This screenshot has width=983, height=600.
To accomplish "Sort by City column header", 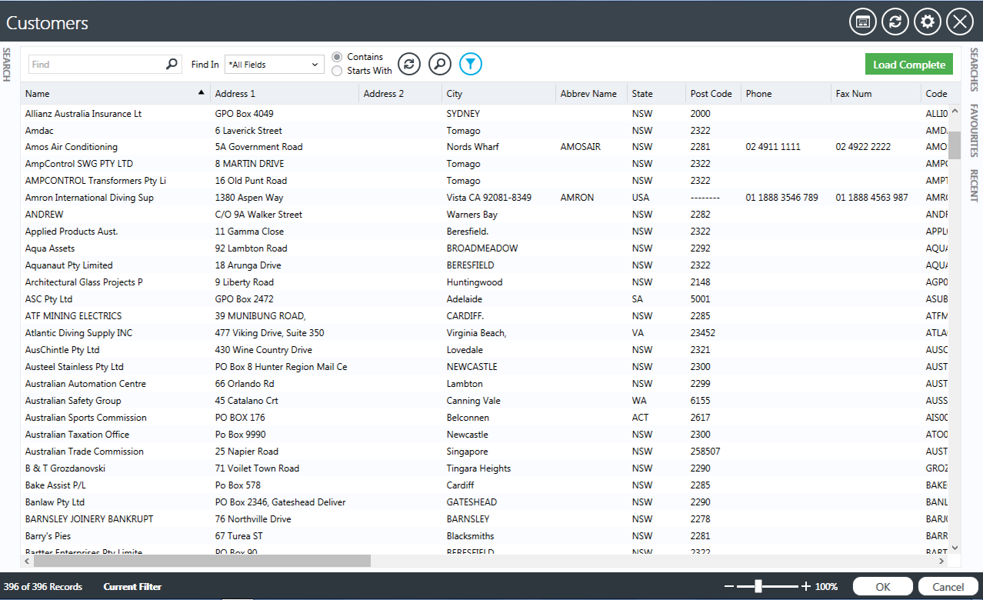I will coord(498,94).
